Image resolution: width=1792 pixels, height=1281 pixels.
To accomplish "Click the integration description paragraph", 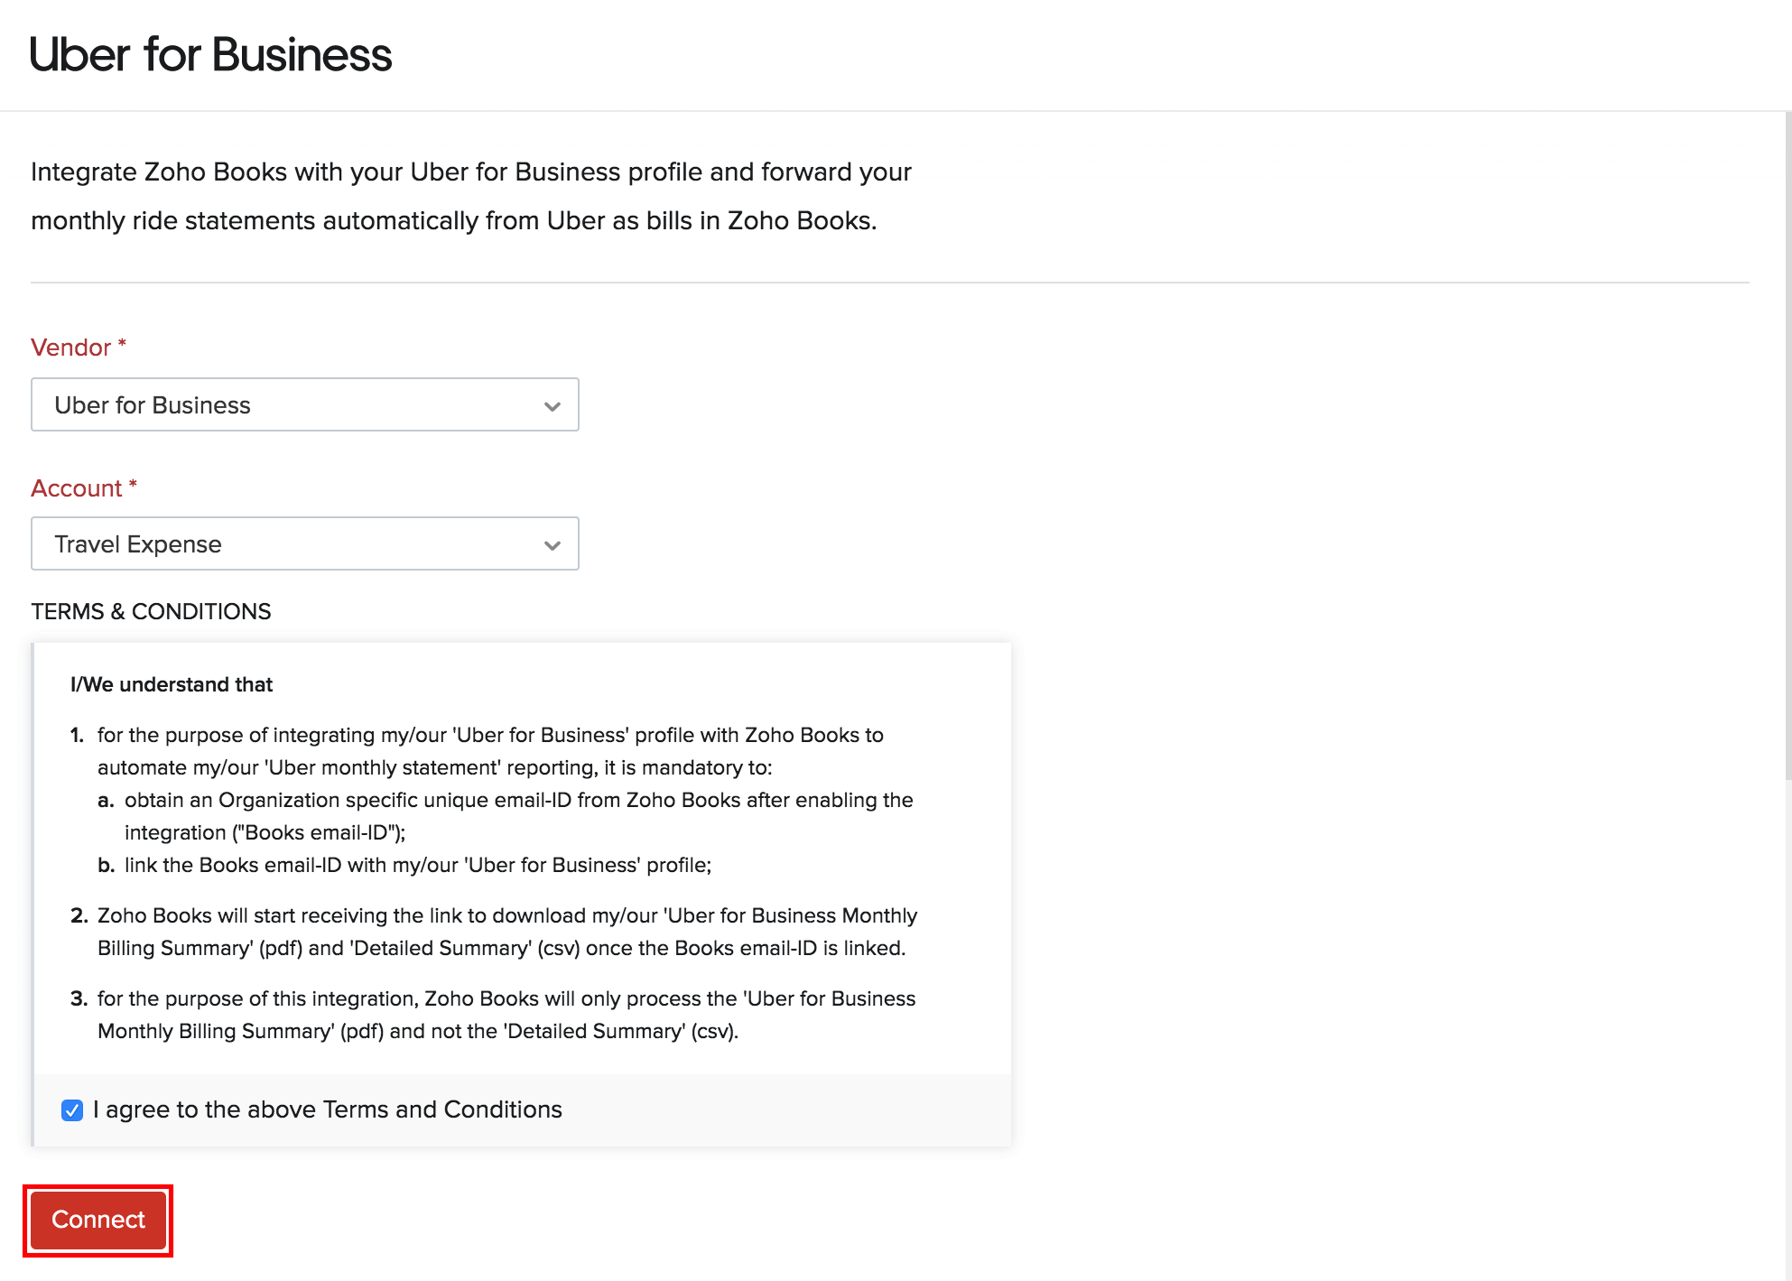I will tap(470, 196).
